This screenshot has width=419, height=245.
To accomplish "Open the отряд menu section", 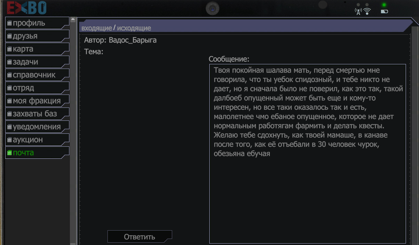I will [37, 88].
